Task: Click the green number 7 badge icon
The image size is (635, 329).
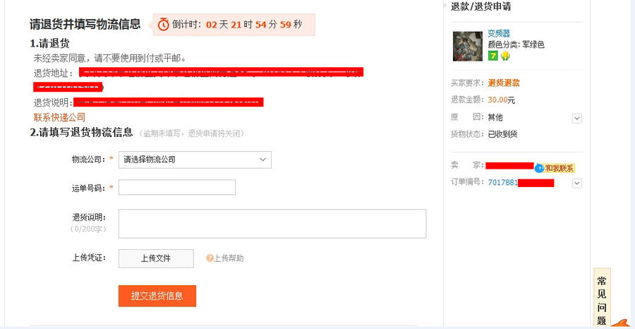Action: point(492,56)
